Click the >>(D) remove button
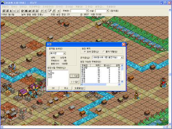 (x=74, y=82)
